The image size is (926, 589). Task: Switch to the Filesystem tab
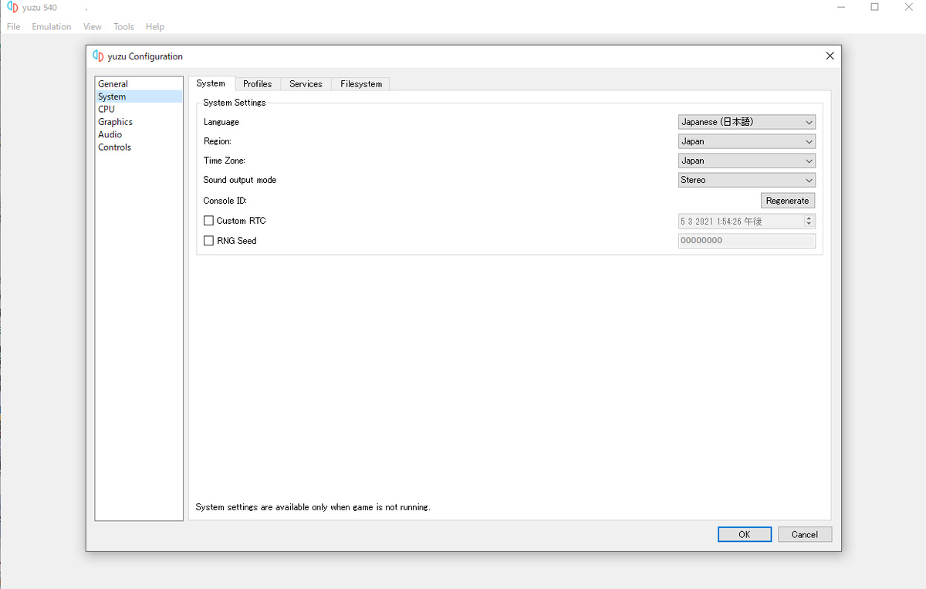pyautogui.click(x=361, y=84)
